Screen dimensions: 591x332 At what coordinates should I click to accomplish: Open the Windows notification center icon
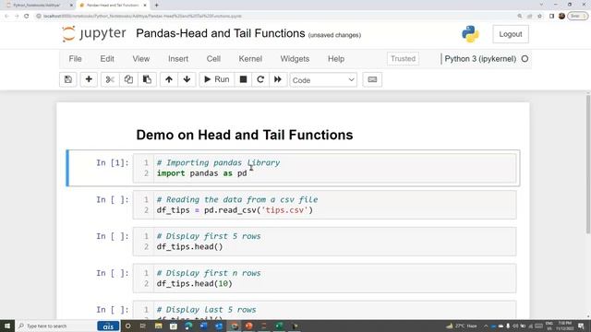point(581,326)
